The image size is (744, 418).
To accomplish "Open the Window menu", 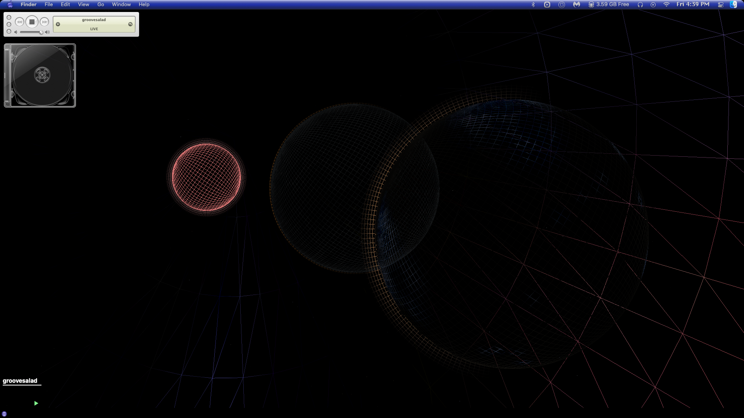I will click(x=121, y=4).
